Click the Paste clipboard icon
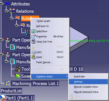The width and height of the screenshot is (109, 101). [x=33, y=57]
